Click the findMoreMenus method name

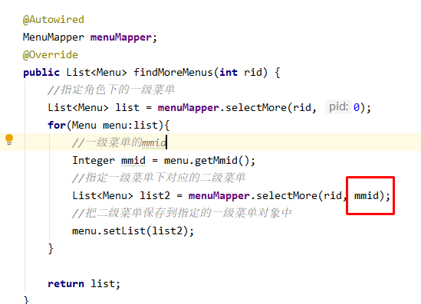(173, 73)
